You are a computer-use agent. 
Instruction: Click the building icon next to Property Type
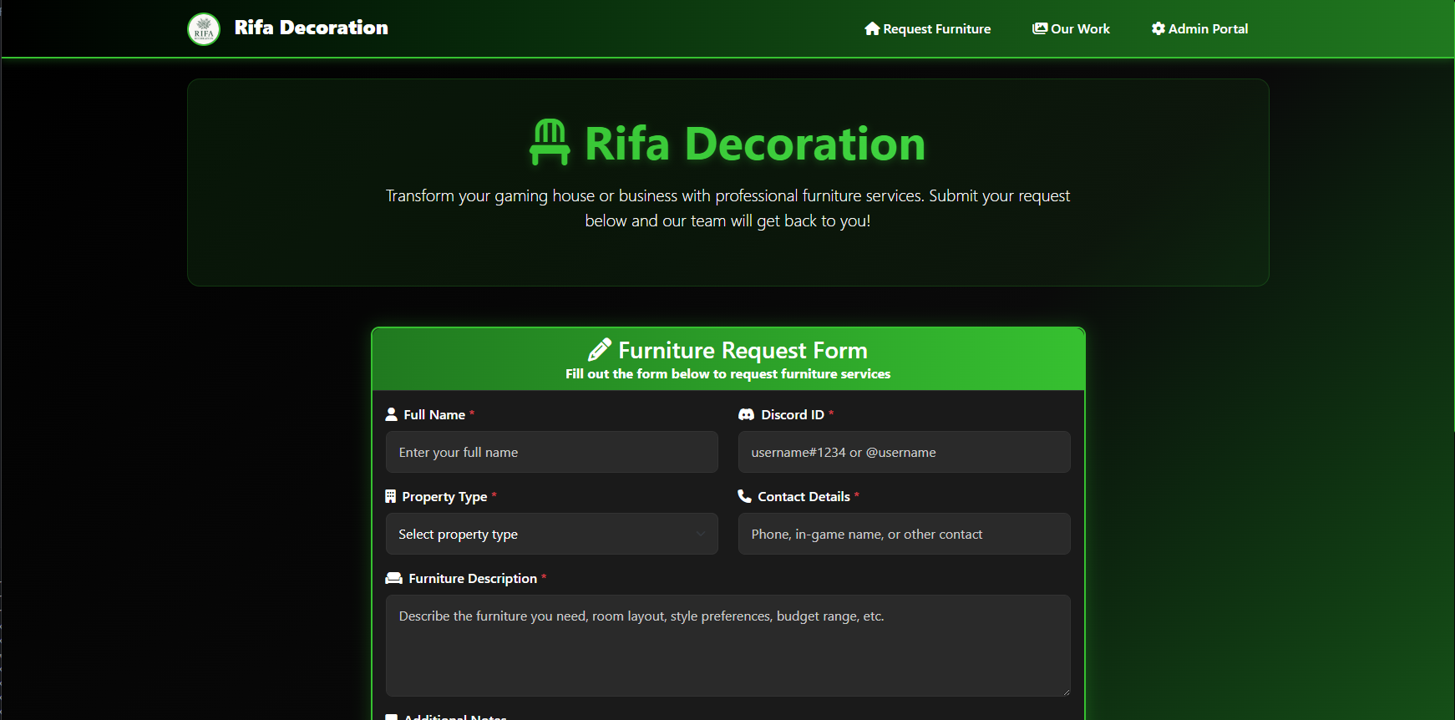pyautogui.click(x=390, y=496)
